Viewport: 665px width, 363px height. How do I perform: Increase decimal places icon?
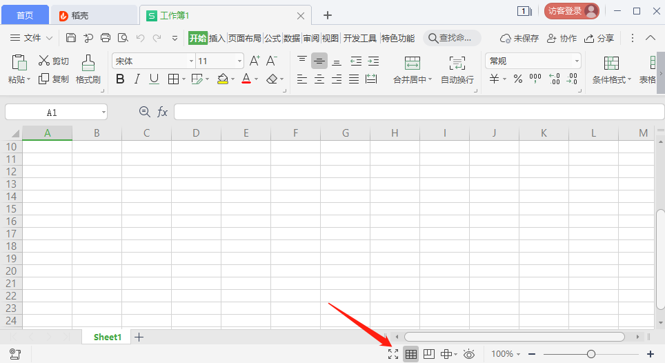(x=555, y=79)
